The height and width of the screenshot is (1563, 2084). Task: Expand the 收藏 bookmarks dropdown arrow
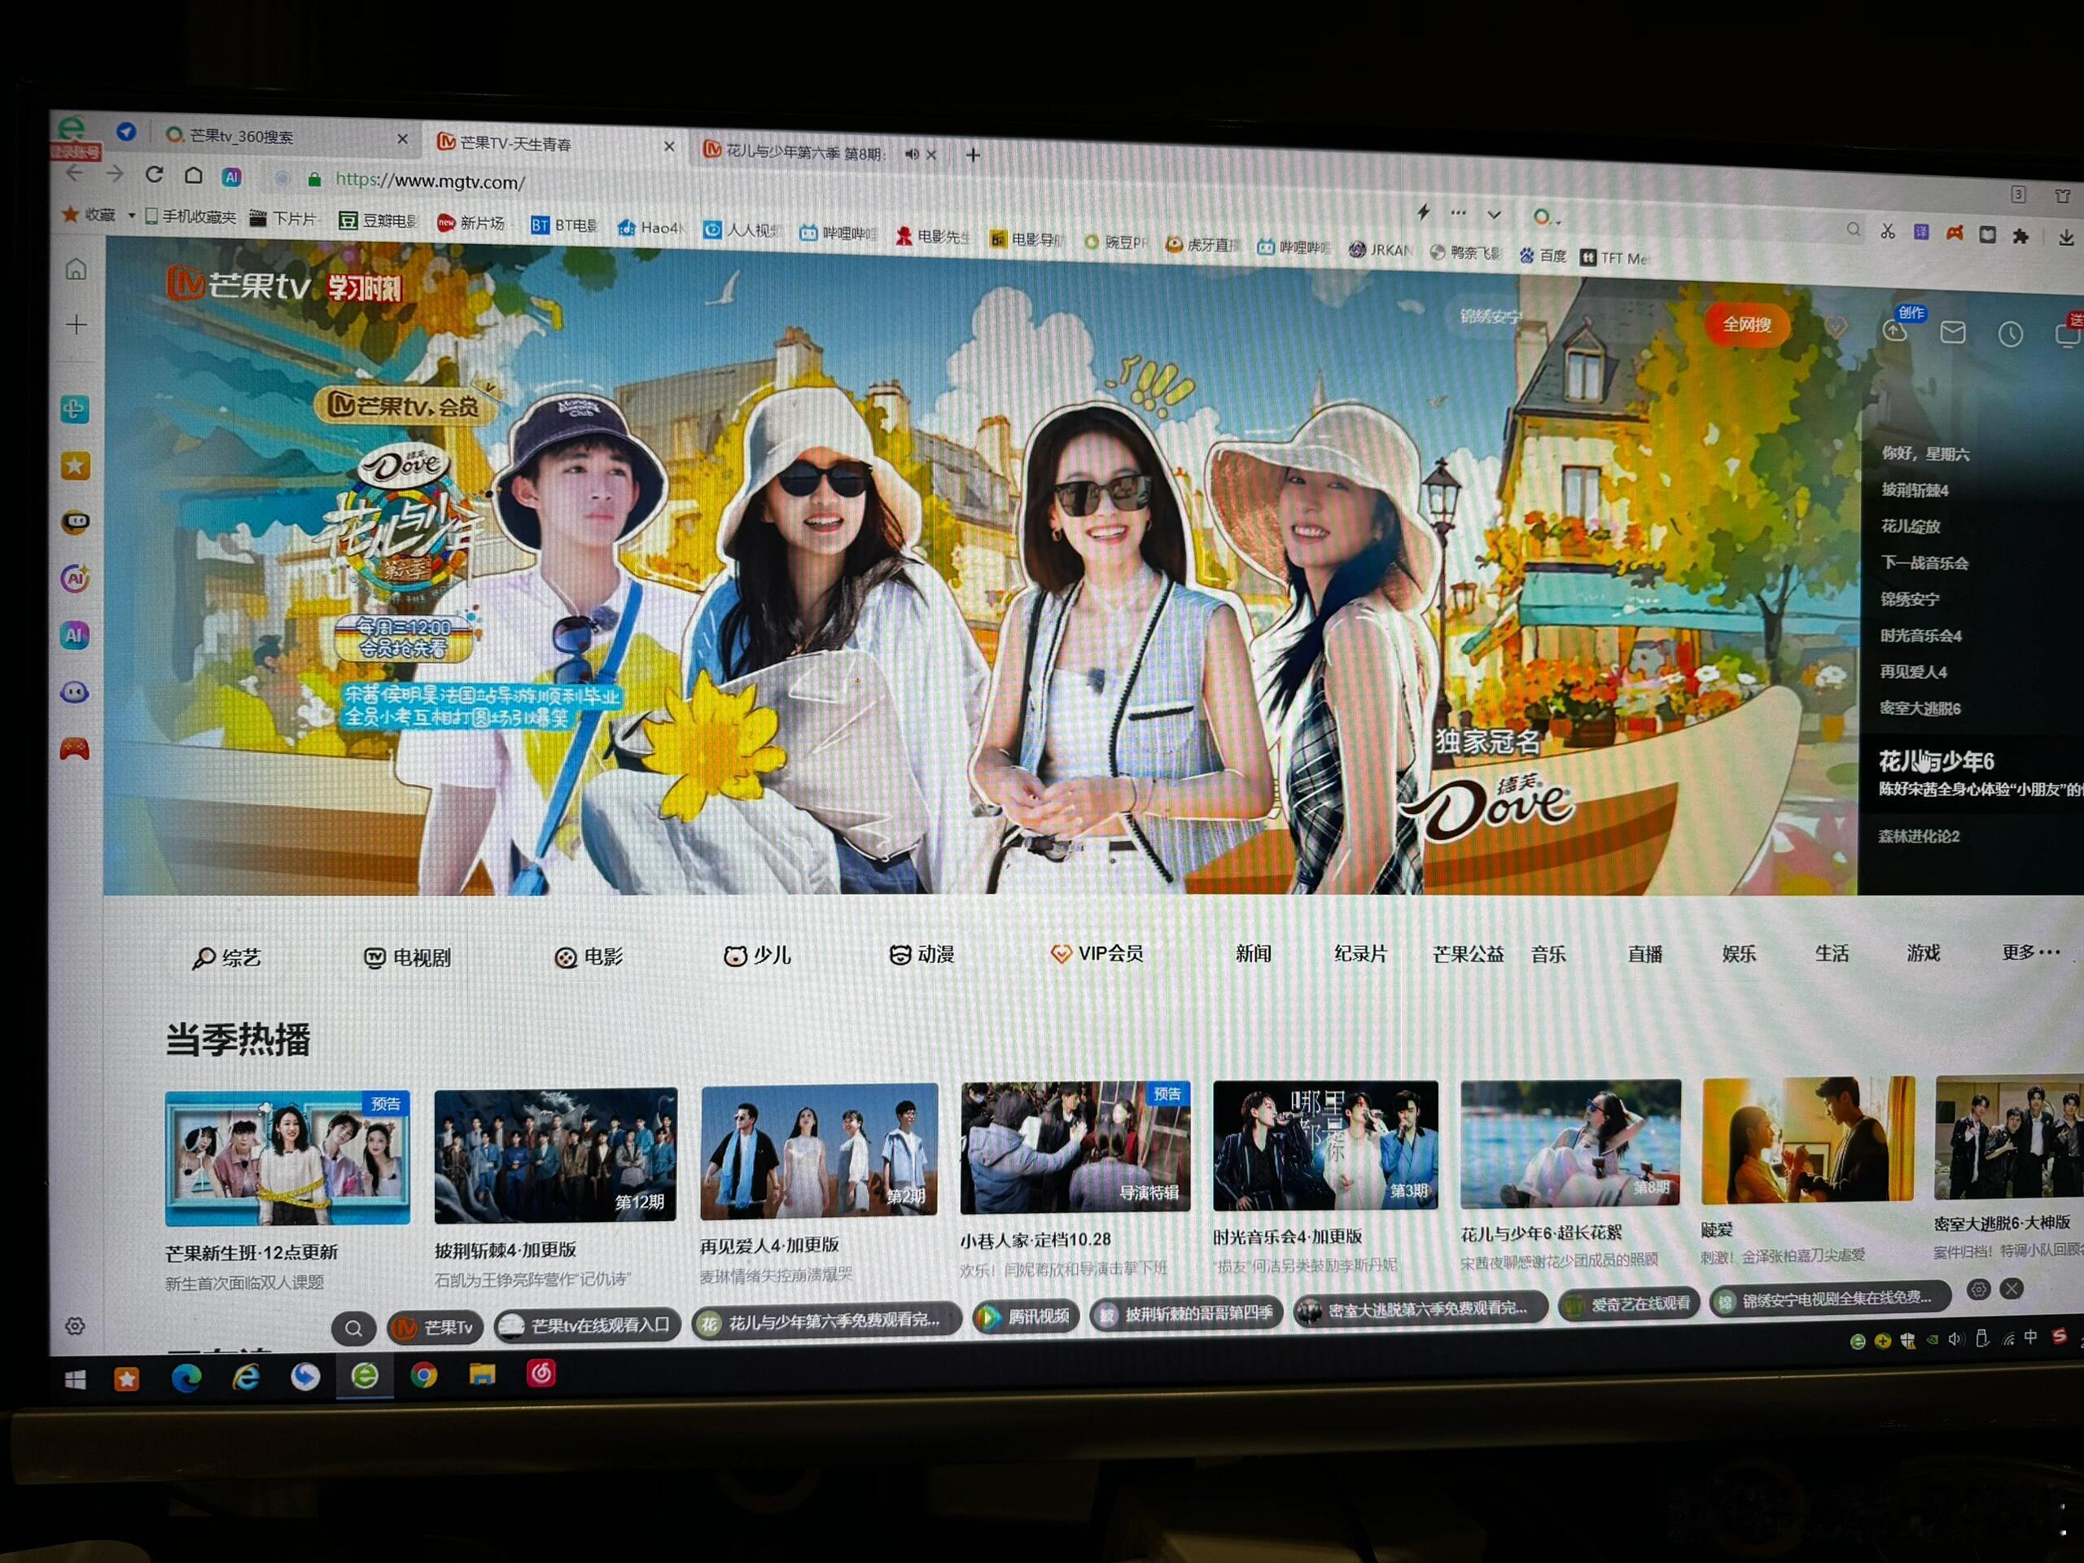tap(131, 216)
